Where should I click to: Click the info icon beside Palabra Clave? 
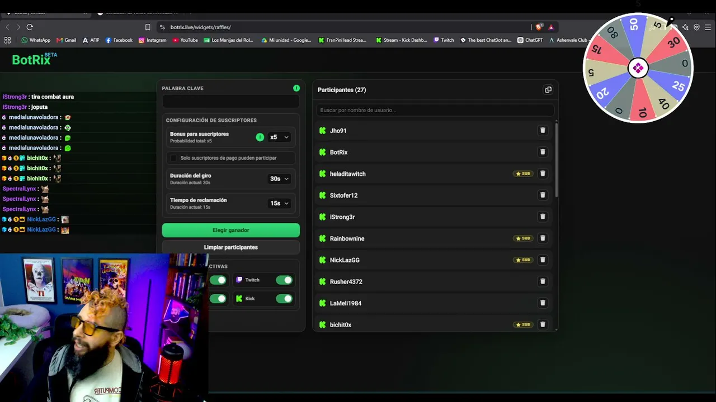(296, 88)
